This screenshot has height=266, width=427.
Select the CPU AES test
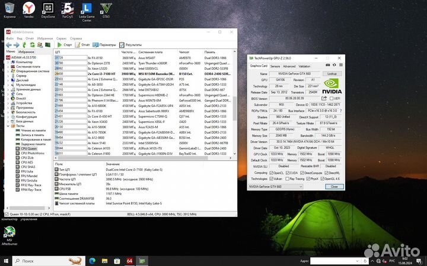coord(27,163)
